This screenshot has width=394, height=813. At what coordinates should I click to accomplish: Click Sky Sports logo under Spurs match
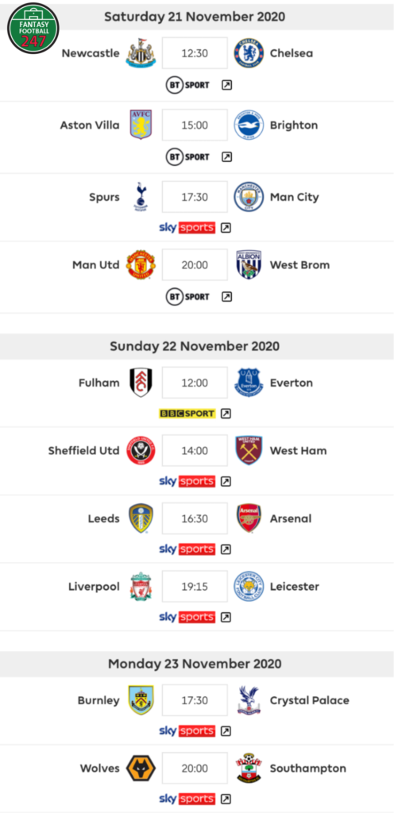coord(187,228)
